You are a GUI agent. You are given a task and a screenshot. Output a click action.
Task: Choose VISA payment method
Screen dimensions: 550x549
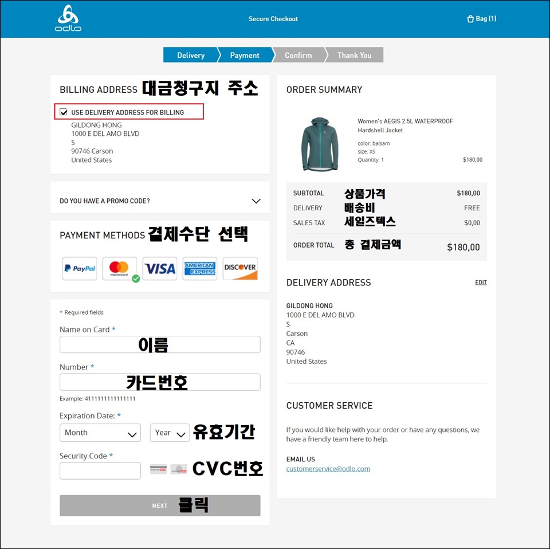coord(160,268)
